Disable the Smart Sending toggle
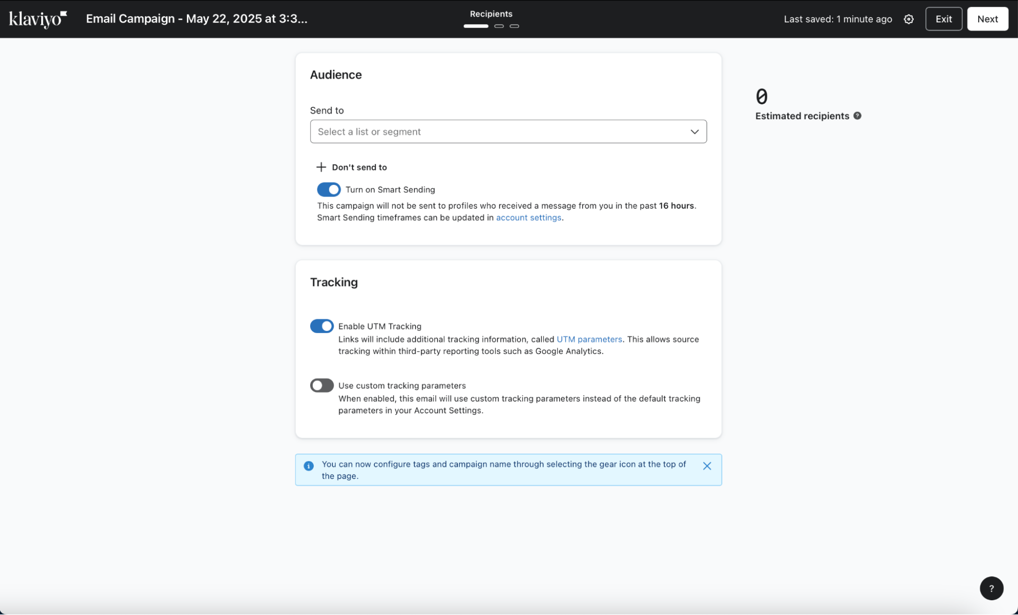Viewport: 1018px width, 615px height. [x=328, y=189]
